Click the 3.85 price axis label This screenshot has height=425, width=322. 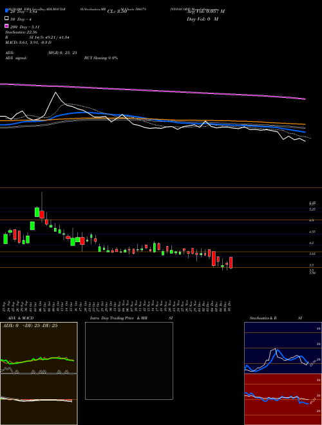(x=312, y=254)
